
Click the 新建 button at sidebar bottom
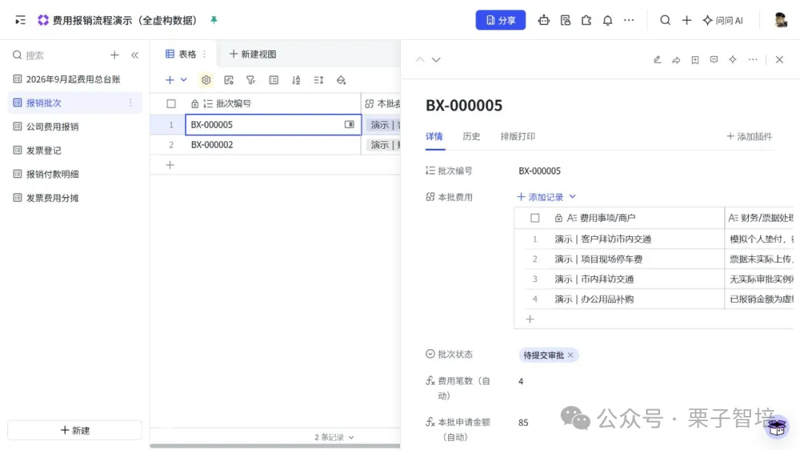click(75, 430)
